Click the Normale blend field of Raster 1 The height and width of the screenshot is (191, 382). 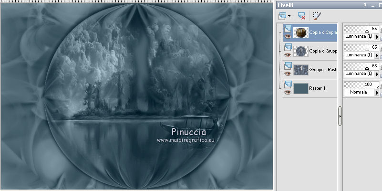tap(359, 93)
